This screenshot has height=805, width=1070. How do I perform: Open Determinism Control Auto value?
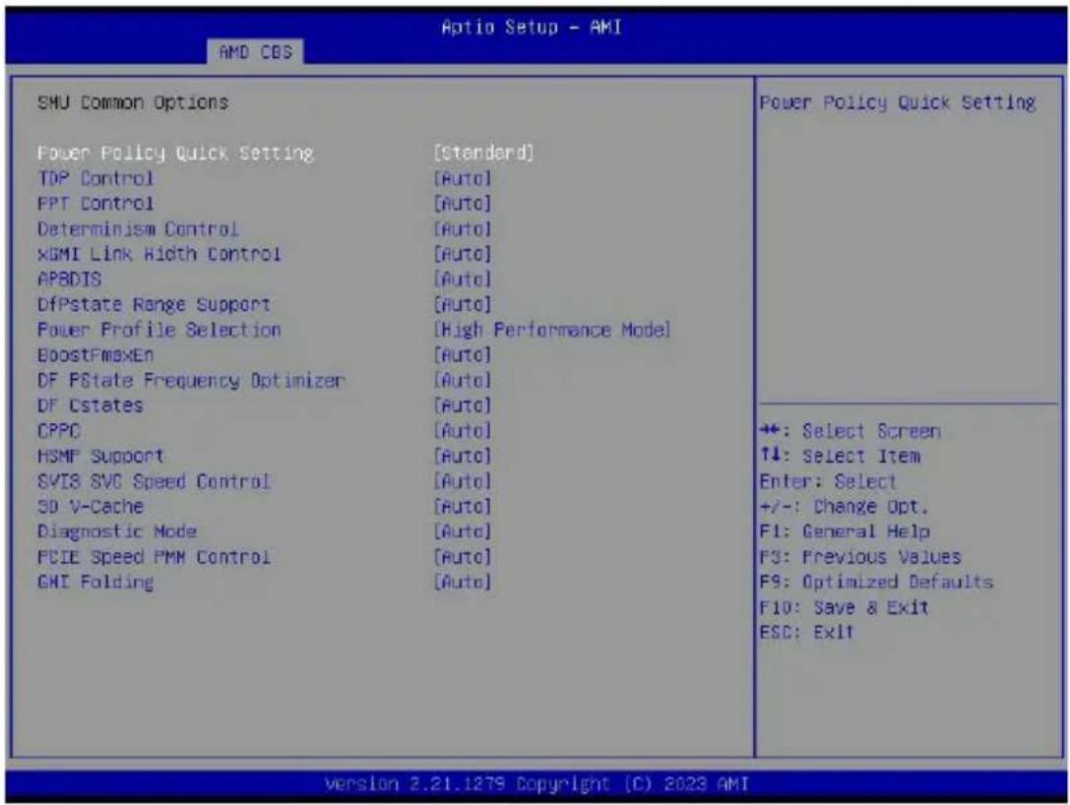(x=462, y=228)
